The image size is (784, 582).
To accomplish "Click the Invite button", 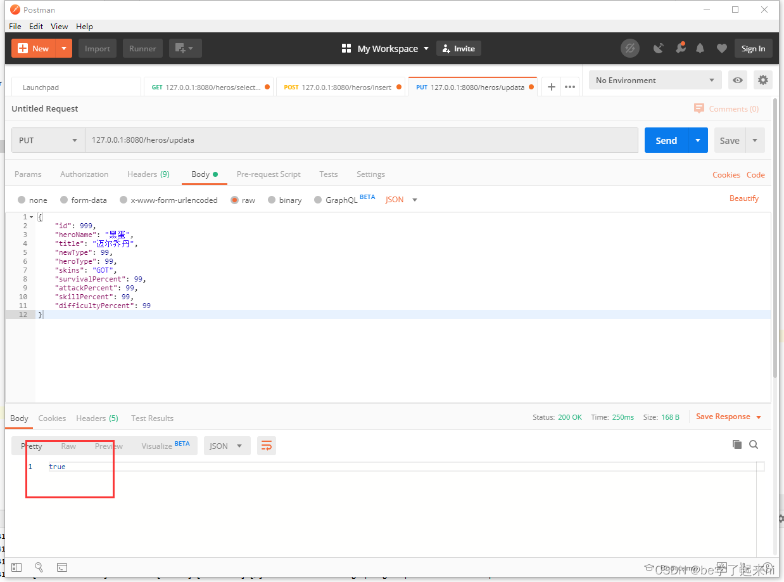I will pyautogui.click(x=458, y=48).
